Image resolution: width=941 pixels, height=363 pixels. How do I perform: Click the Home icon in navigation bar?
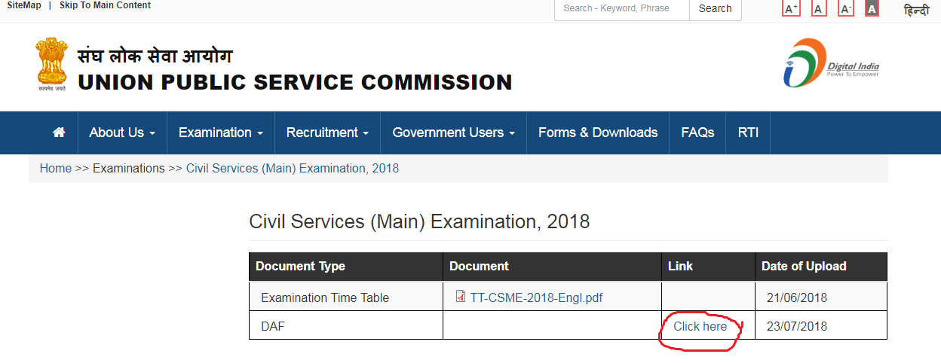tap(59, 133)
